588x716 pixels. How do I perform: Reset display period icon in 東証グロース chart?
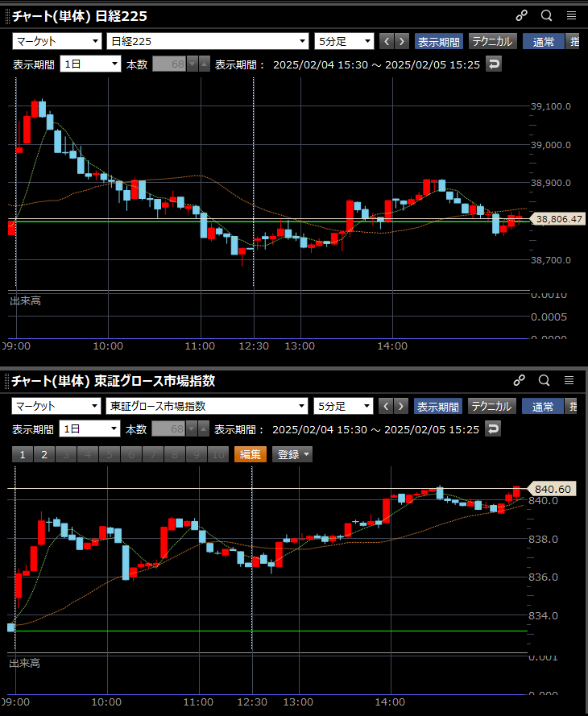(x=493, y=428)
